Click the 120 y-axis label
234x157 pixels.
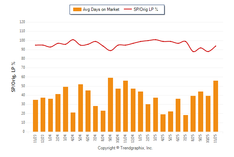[22, 22]
